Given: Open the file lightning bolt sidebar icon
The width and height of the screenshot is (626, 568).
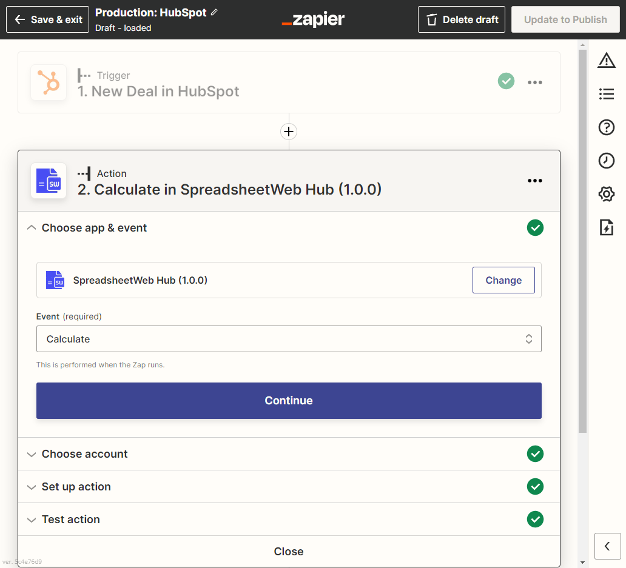Looking at the screenshot, I should pyautogui.click(x=606, y=227).
